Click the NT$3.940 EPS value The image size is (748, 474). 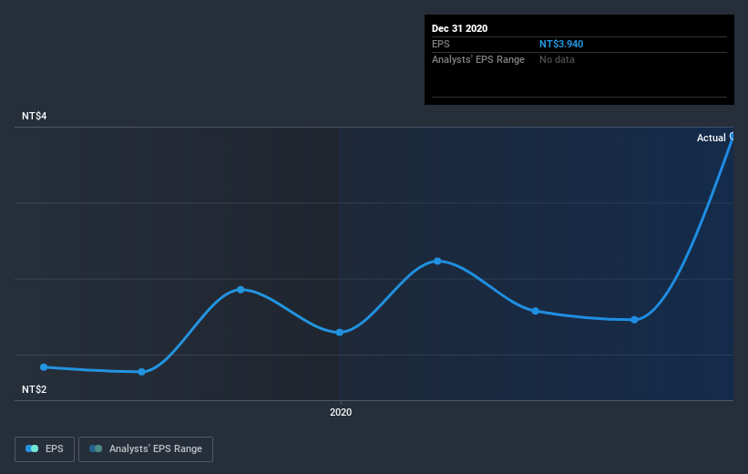(561, 44)
